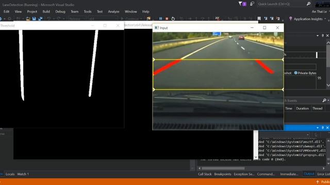Focus the Quick Launch search box

tap(284, 4)
